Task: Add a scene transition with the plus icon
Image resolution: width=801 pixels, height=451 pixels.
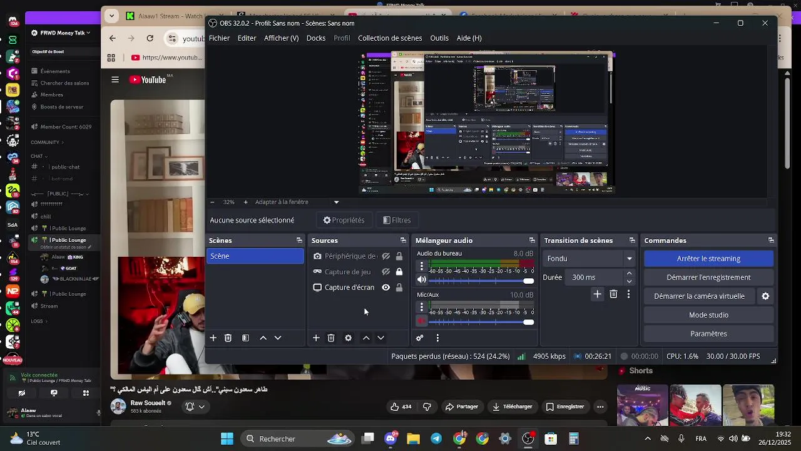Action: click(597, 294)
